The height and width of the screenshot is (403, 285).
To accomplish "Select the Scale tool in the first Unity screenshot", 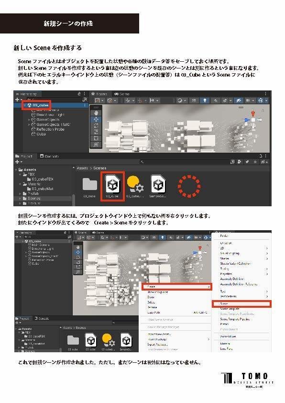I will [x=96, y=132].
